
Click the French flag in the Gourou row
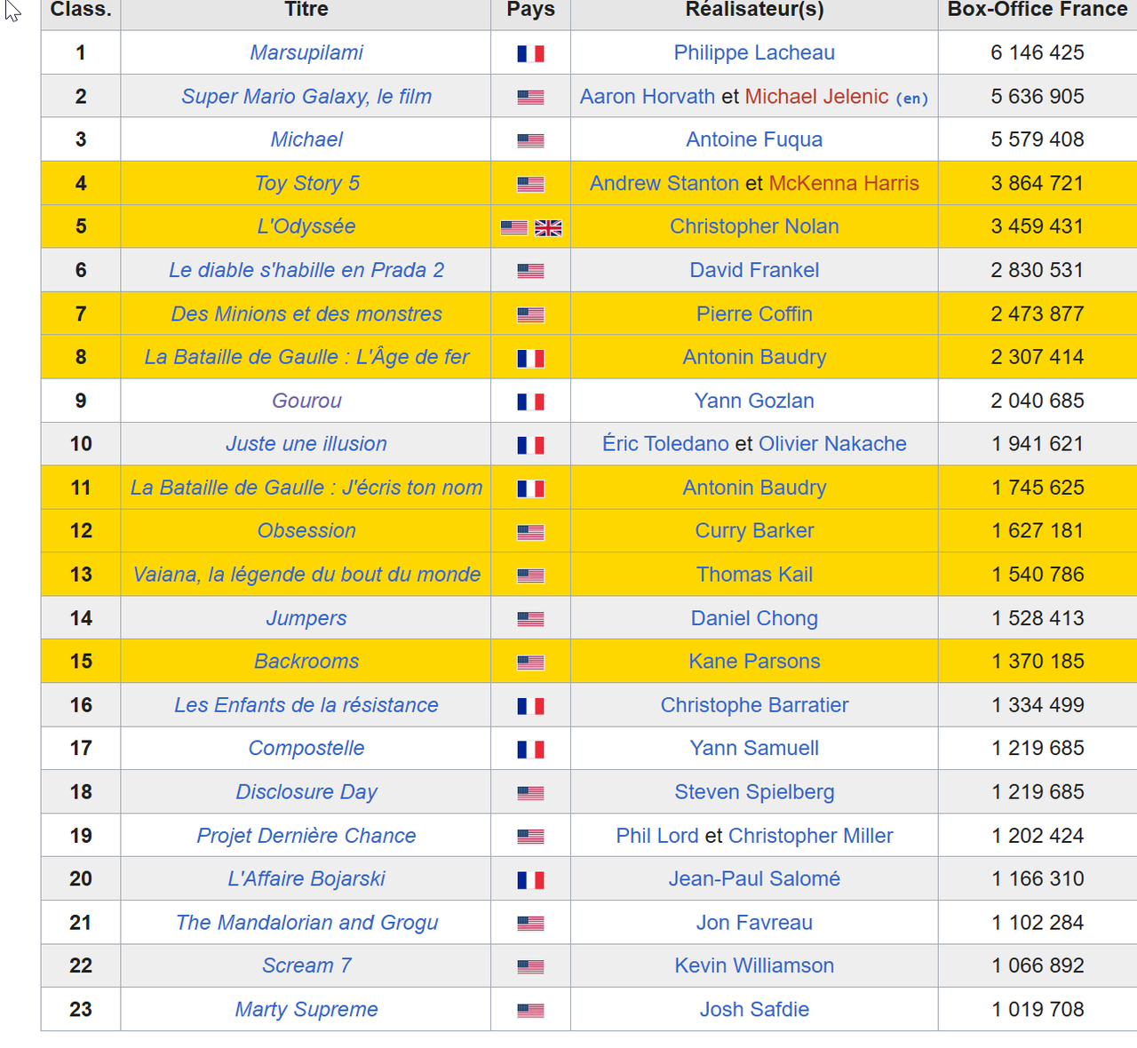(x=530, y=402)
